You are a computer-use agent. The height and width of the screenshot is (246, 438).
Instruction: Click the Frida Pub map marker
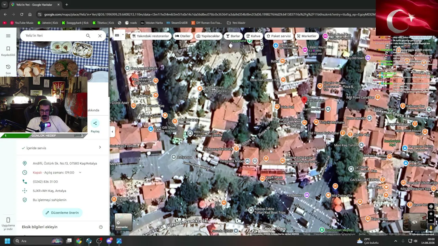click(x=277, y=107)
